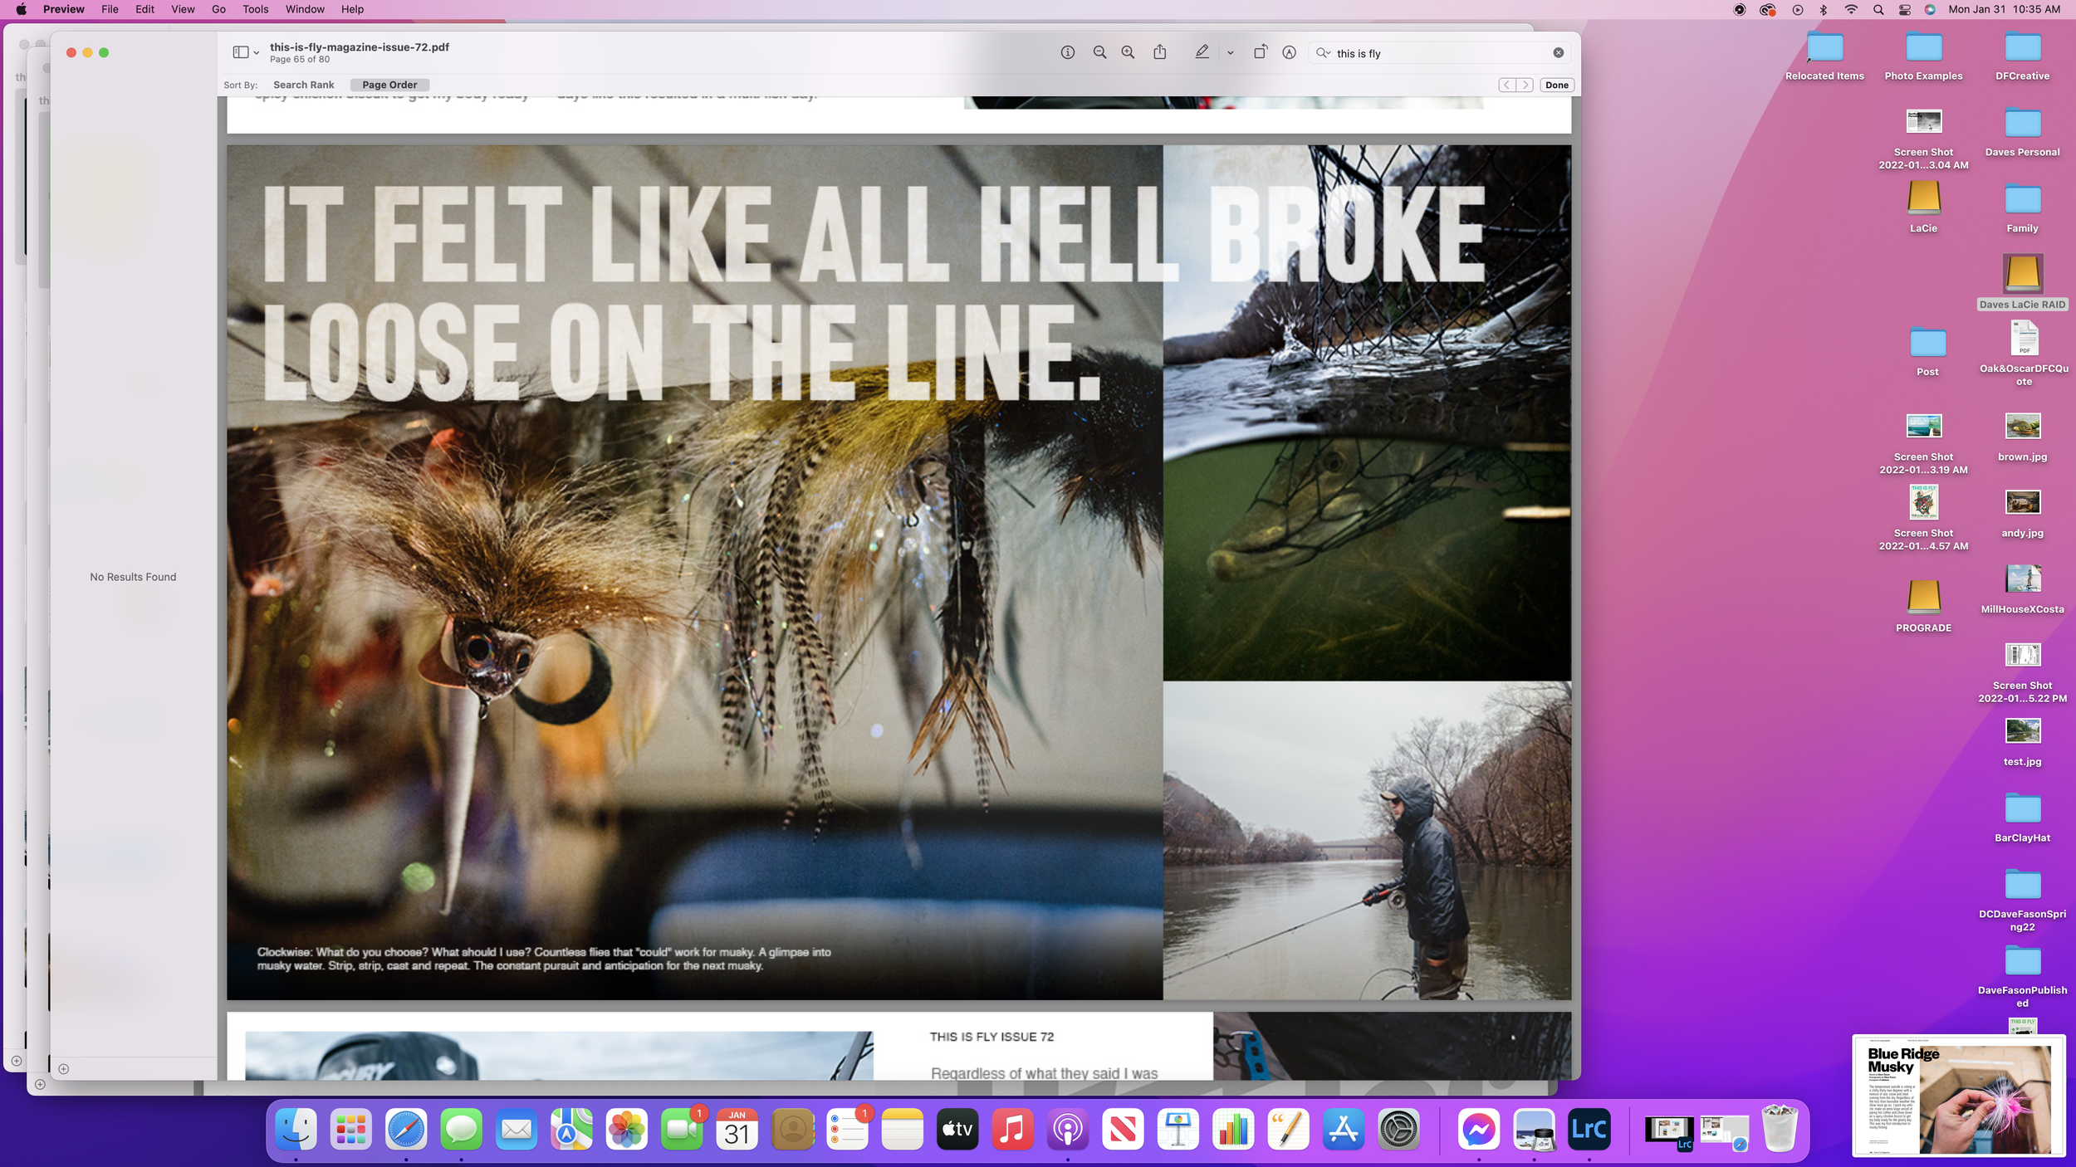
Task: Expand the highlight color dropdown arrow
Action: coord(1230,52)
